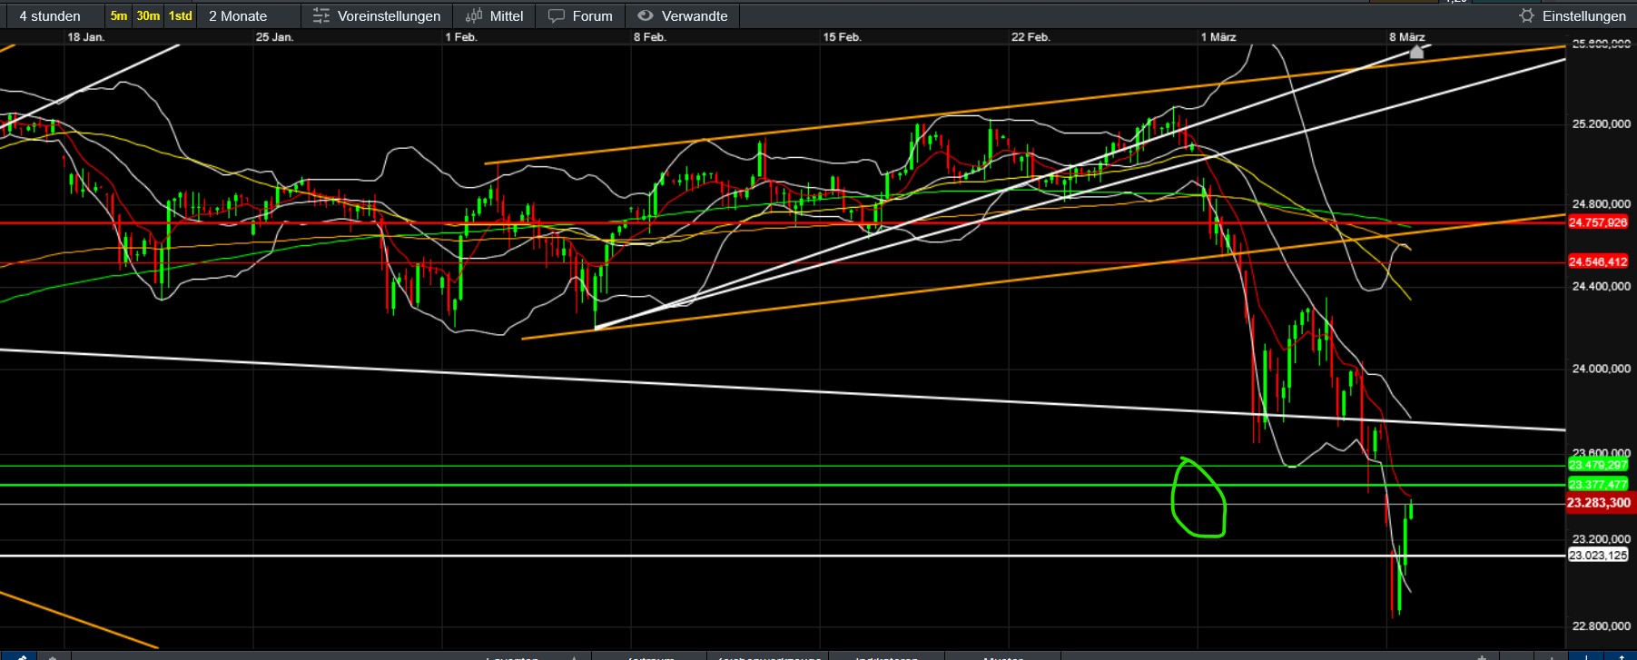This screenshot has width=1637, height=660.
Task: Click the current price tag 23.283,300
Action: tap(1598, 503)
